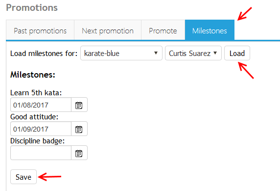This screenshot has height=191, width=280.
Task: Open calendar picker for Good attitude date
Action: point(79,129)
